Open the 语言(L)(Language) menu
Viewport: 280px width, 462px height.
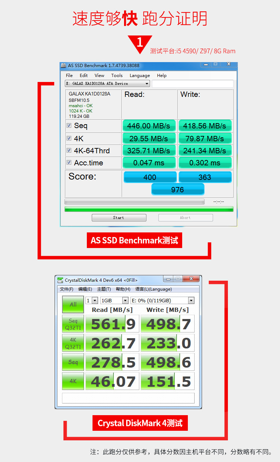point(153,289)
